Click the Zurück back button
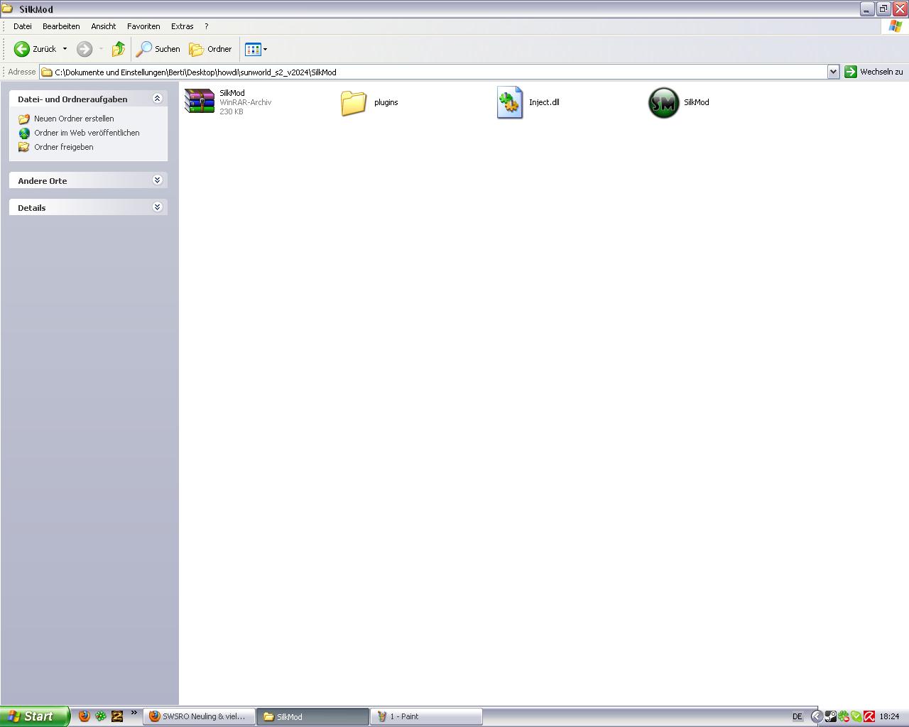Image resolution: width=909 pixels, height=727 pixels. point(36,49)
